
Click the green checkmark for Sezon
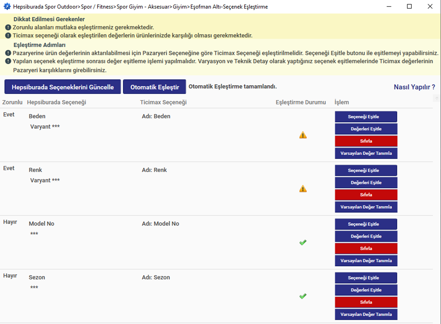pos(303,296)
